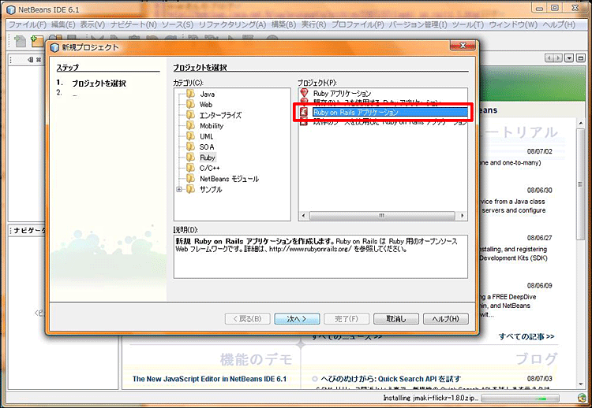
Task: Click the 取消し button
Action: (x=396, y=319)
